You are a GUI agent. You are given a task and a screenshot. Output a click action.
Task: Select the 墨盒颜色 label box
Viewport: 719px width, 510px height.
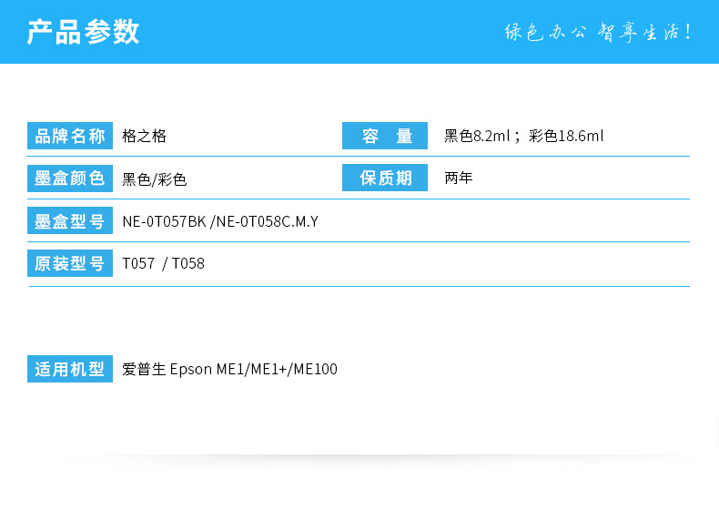click(70, 178)
